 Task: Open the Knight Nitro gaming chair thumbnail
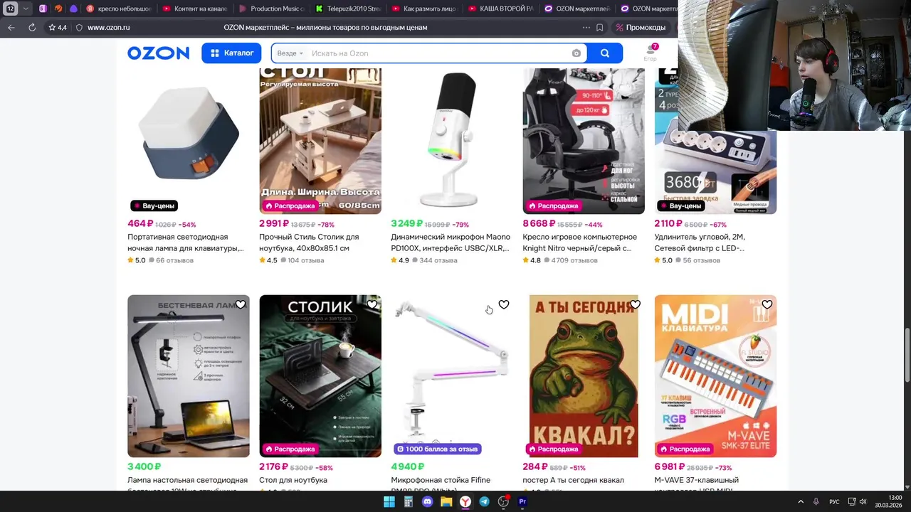[x=584, y=141]
